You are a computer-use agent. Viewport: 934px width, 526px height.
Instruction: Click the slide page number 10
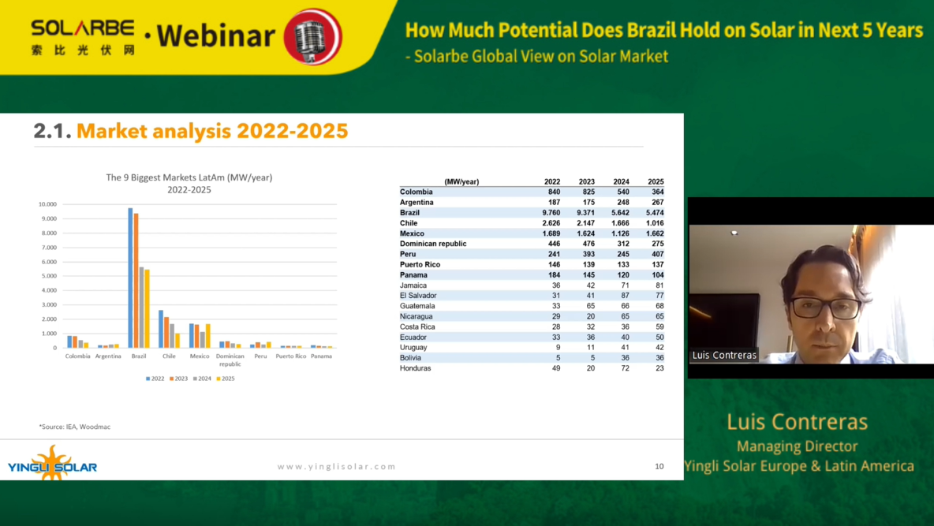click(659, 466)
